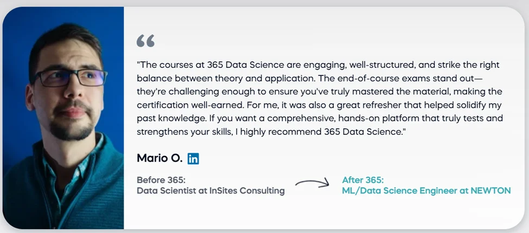The width and height of the screenshot is (529, 233).
Task: Click the large opening quotation mark icon
Action: [146, 41]
